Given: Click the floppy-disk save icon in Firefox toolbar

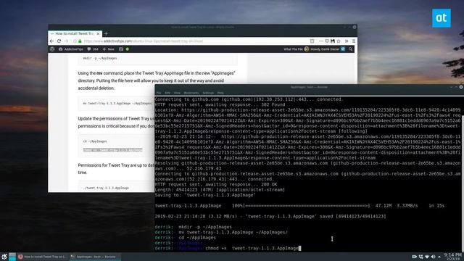Looking at the screenshot, I should click(x=333, y=41).
